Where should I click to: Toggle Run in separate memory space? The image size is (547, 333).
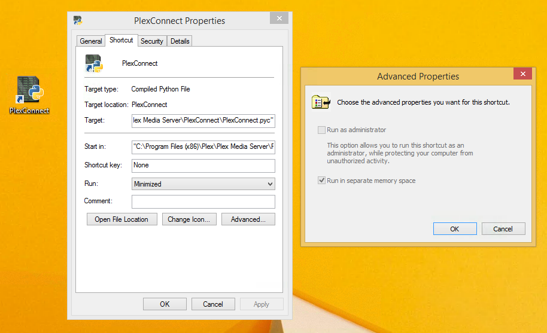coord(321,181)
